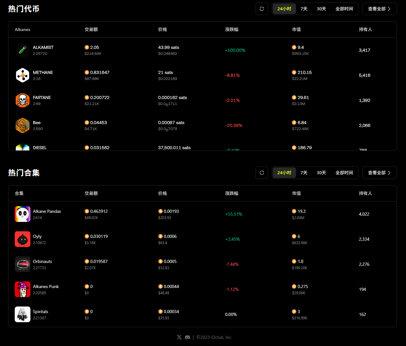Open the Discord link in footer
Screen dimensions: 406x346
[187, 337]
